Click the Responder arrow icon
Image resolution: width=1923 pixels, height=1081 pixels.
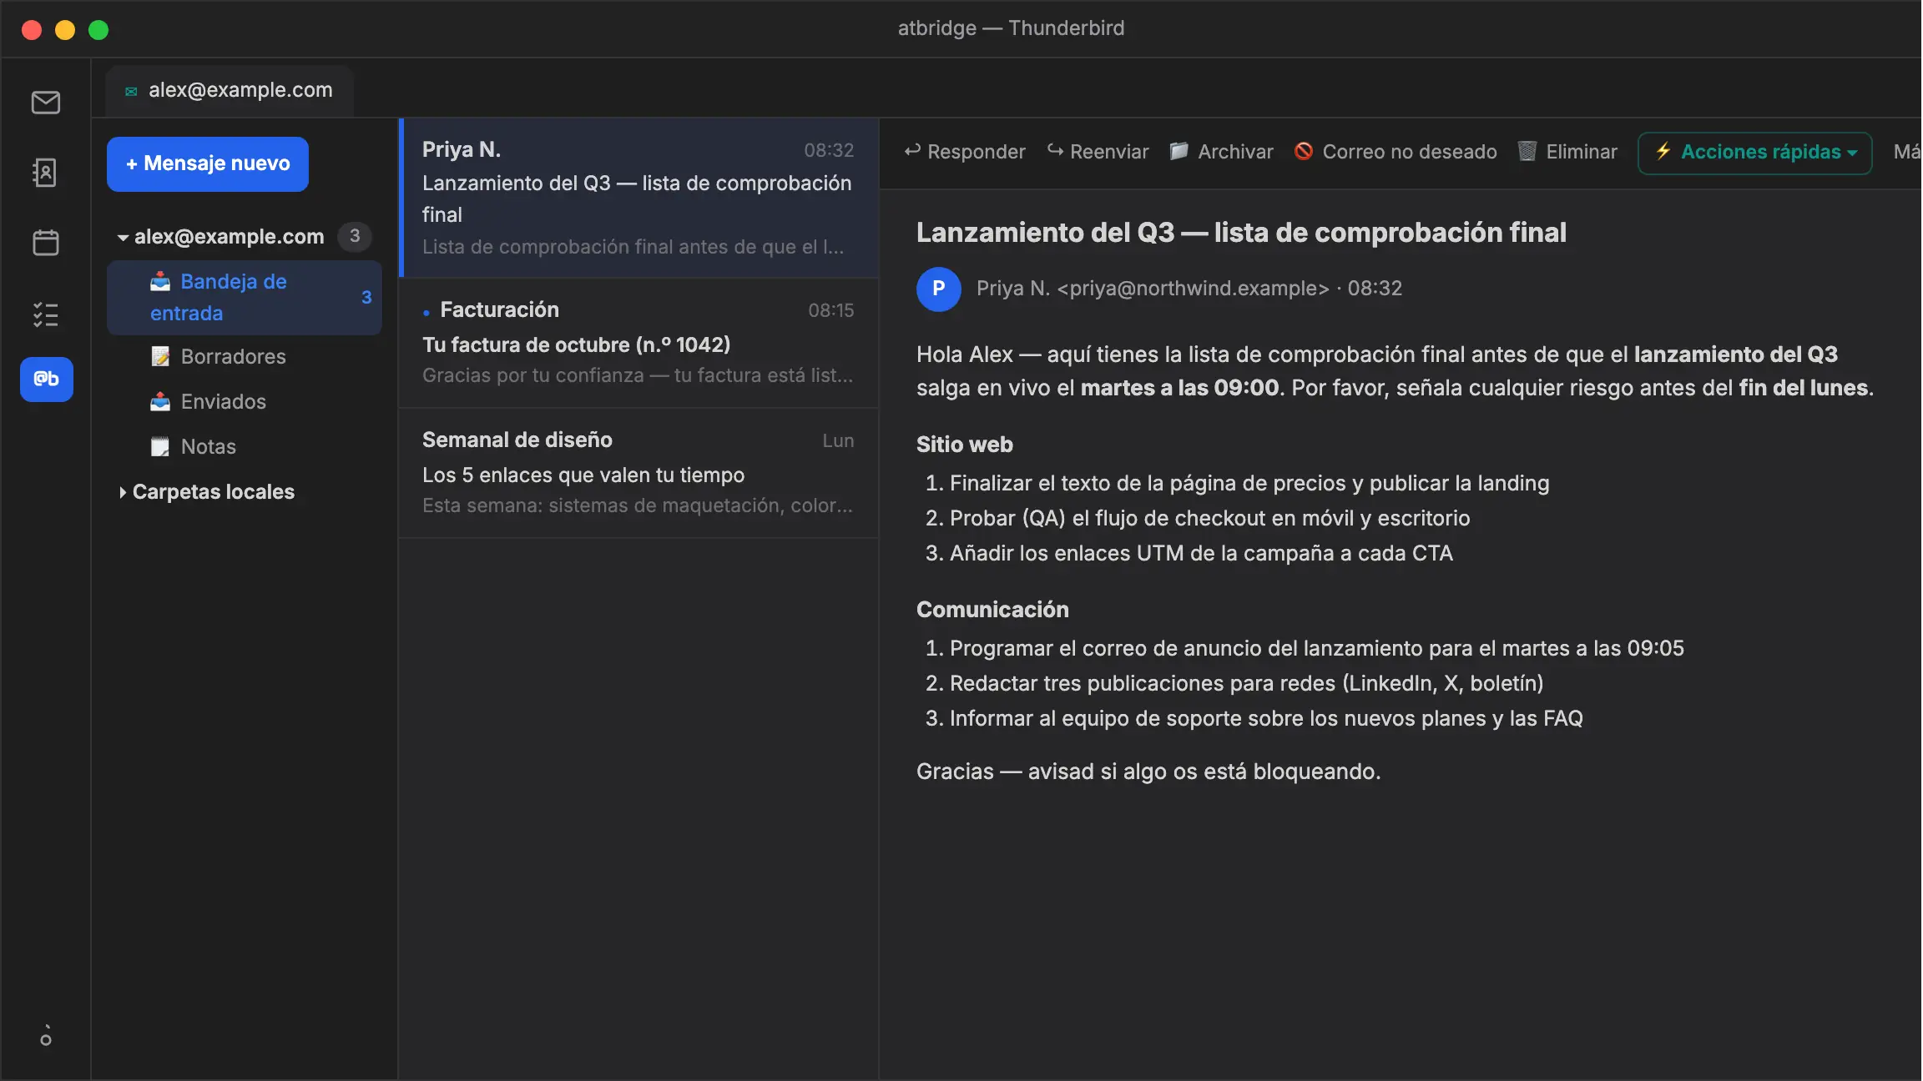pyautogui.click(x=912, y=151)
